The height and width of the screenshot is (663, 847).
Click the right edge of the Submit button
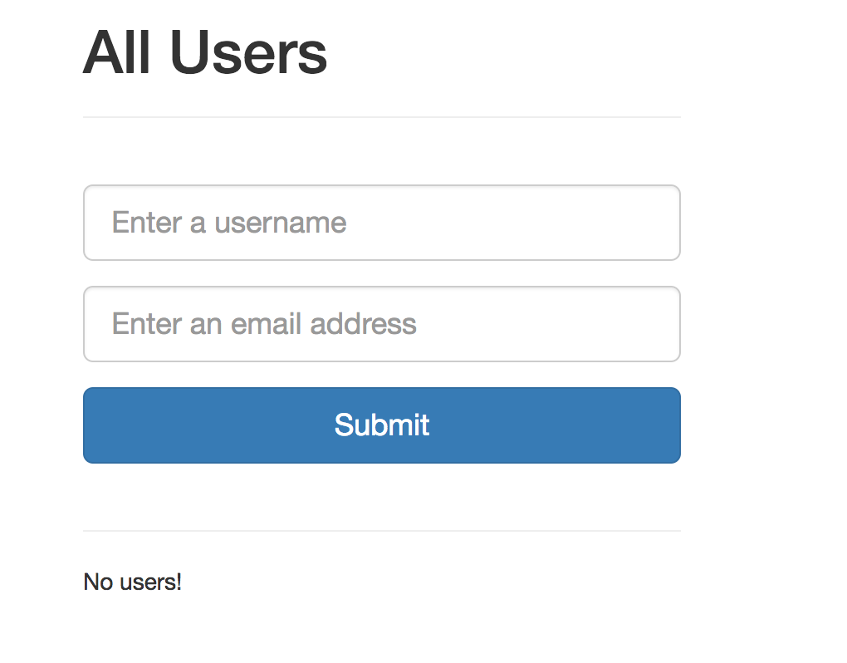672,425
